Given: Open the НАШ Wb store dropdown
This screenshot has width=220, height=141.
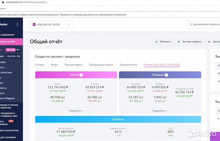Looking at the screenshot, I should pos(52,24).
